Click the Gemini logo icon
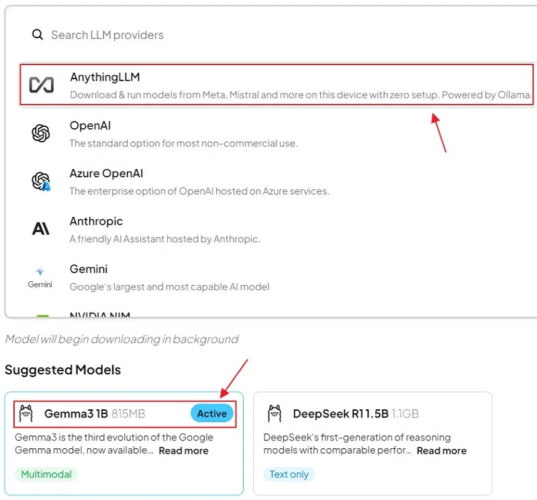 pyautogui.click(x=40, y=277)
